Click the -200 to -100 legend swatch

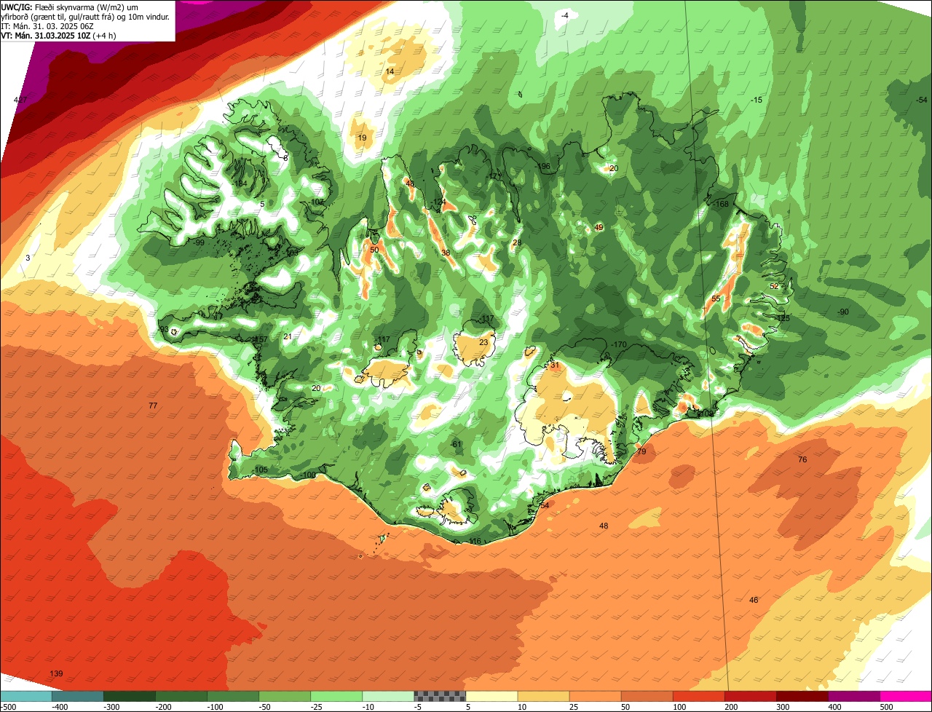coord(181,696)
